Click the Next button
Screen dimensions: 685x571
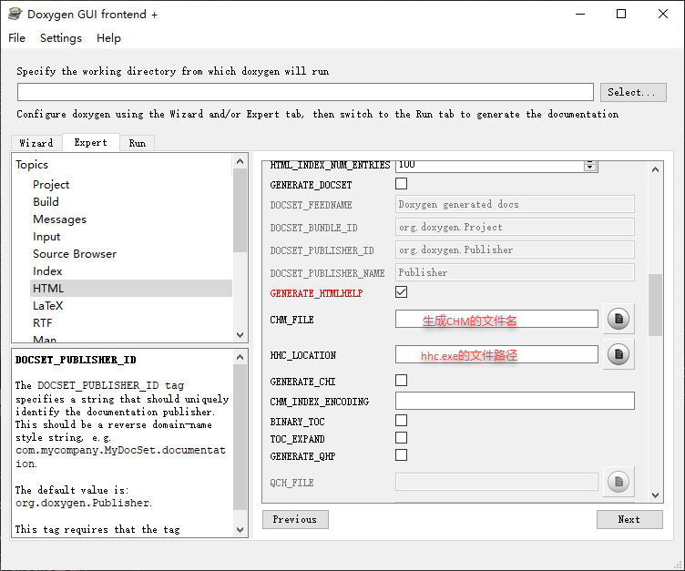coord(629,519)
